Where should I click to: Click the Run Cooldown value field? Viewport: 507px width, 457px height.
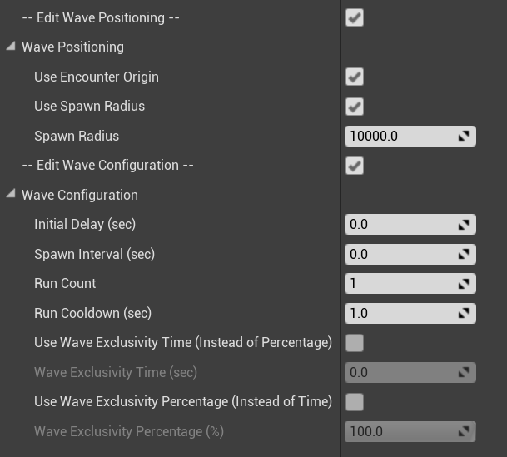[410, 313]
